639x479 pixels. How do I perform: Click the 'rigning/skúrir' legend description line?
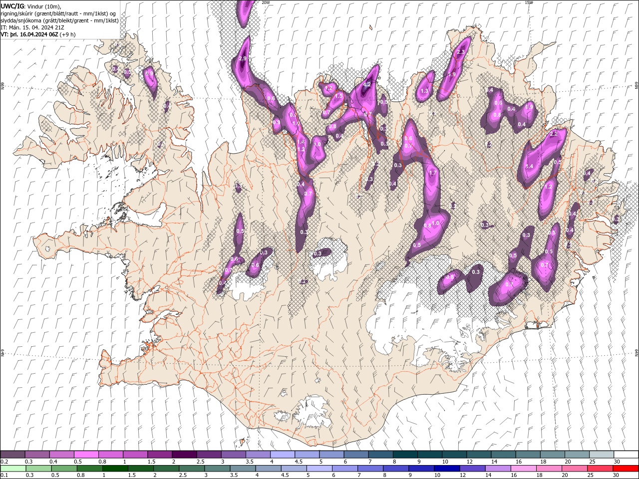pos(59,13)
